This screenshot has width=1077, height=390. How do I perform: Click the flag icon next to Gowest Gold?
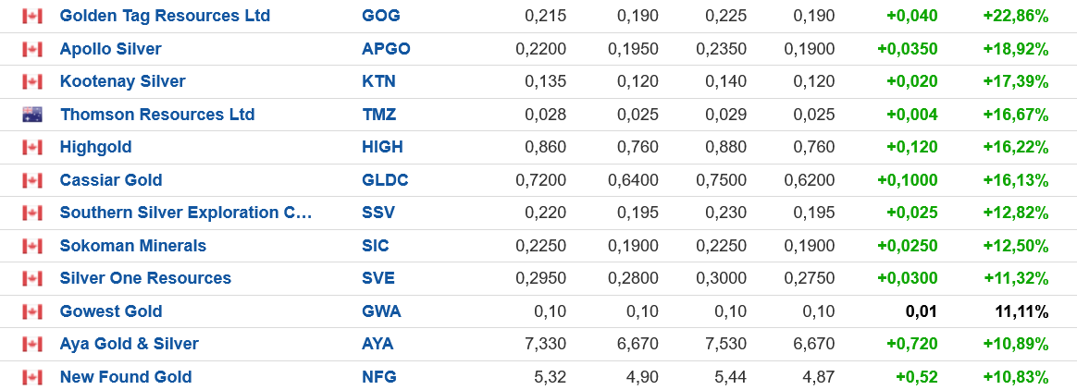click(32, 311)
